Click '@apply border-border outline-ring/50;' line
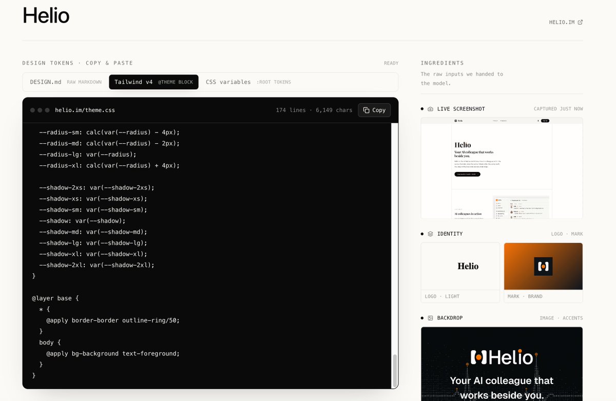Screen dimensions: 616x401 [113, 320]
